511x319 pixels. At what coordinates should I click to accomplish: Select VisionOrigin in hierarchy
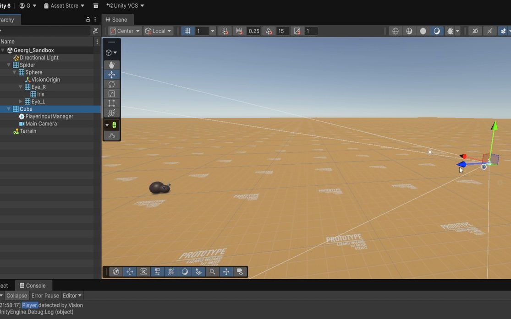[46, 80]
